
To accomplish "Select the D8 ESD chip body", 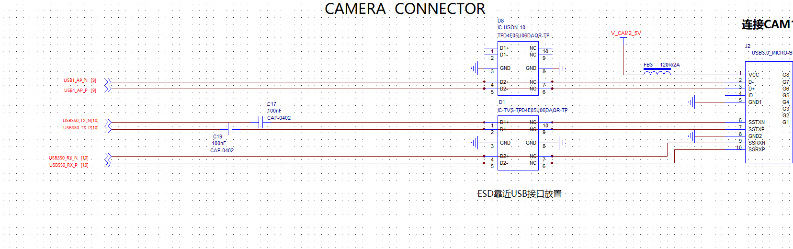I will 518,68.
